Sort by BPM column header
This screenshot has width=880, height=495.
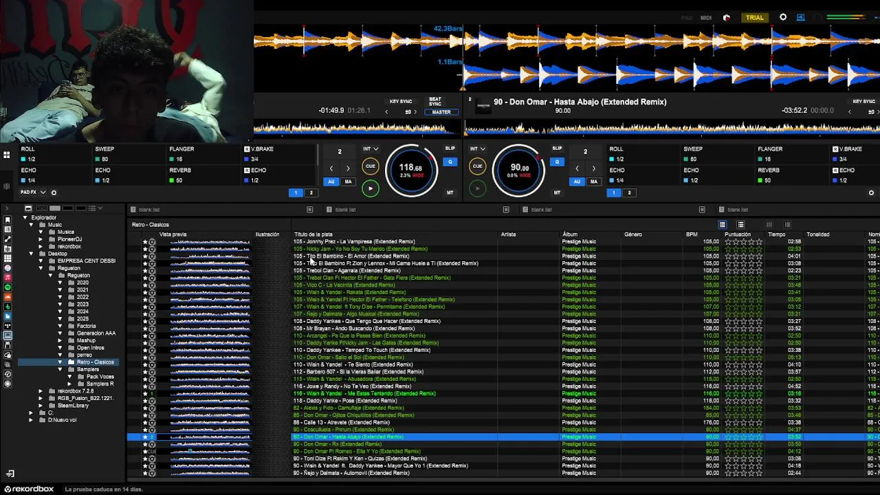pos(692,234)
